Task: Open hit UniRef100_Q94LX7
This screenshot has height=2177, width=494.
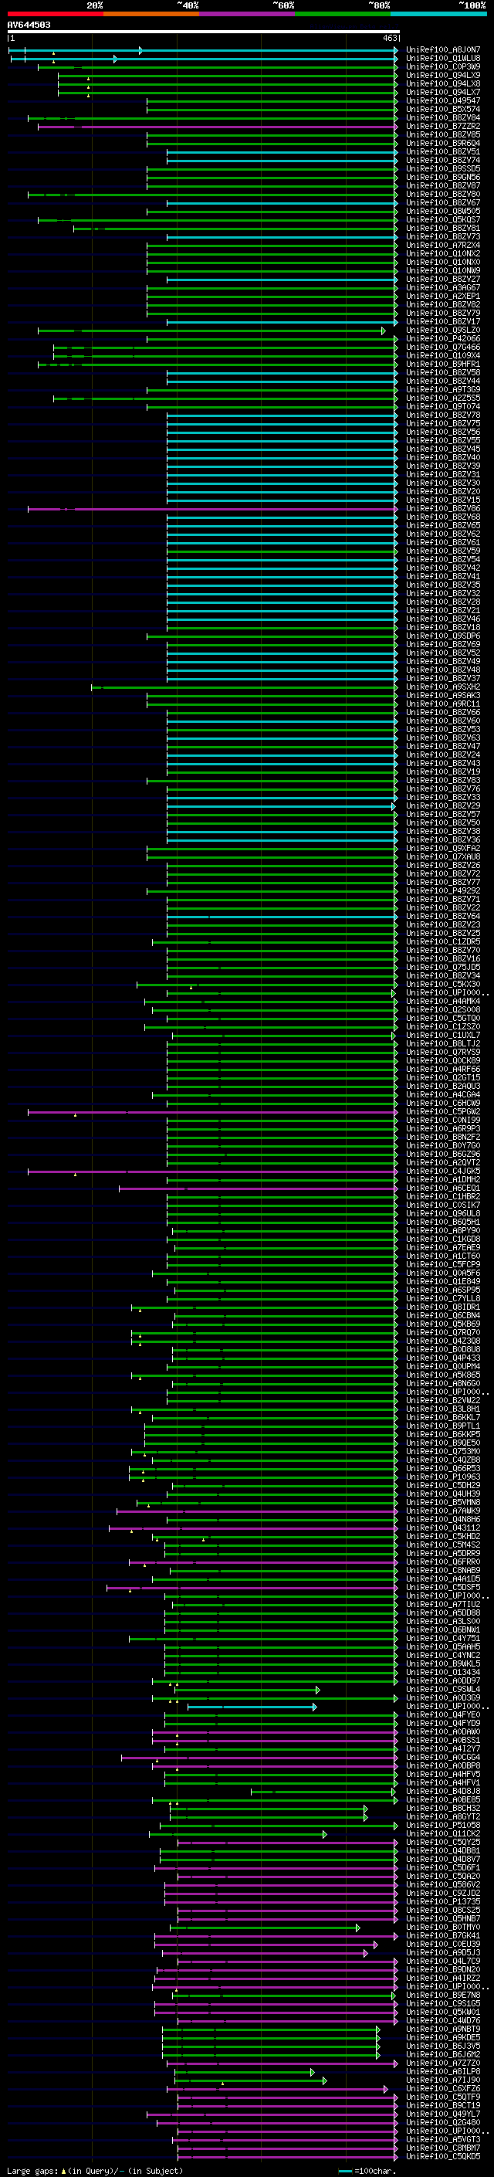Action: click(x=443, y=92)
